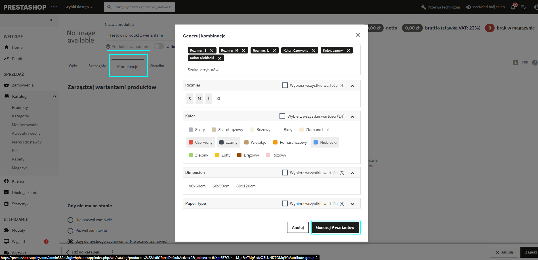Open the notifications bell icon
Image resolution: width=538 pixels, height=260 pixels.
(513, 7)
